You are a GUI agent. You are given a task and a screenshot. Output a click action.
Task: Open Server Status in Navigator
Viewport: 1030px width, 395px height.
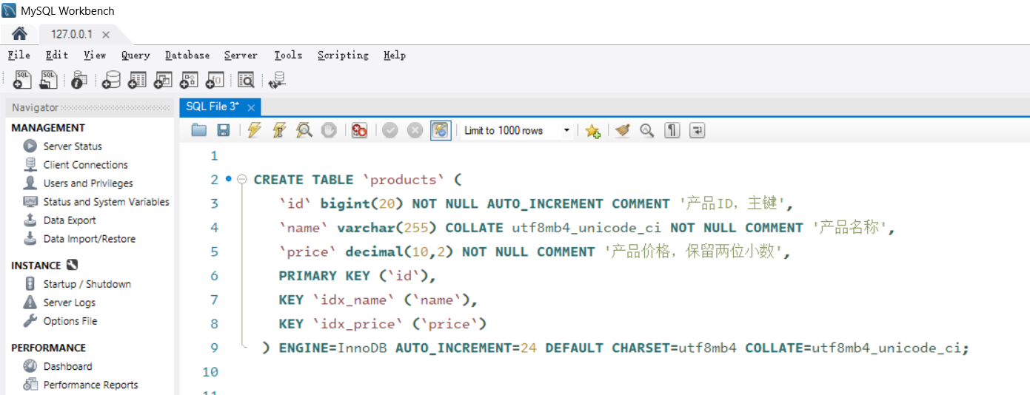click(x=73, y=146)
